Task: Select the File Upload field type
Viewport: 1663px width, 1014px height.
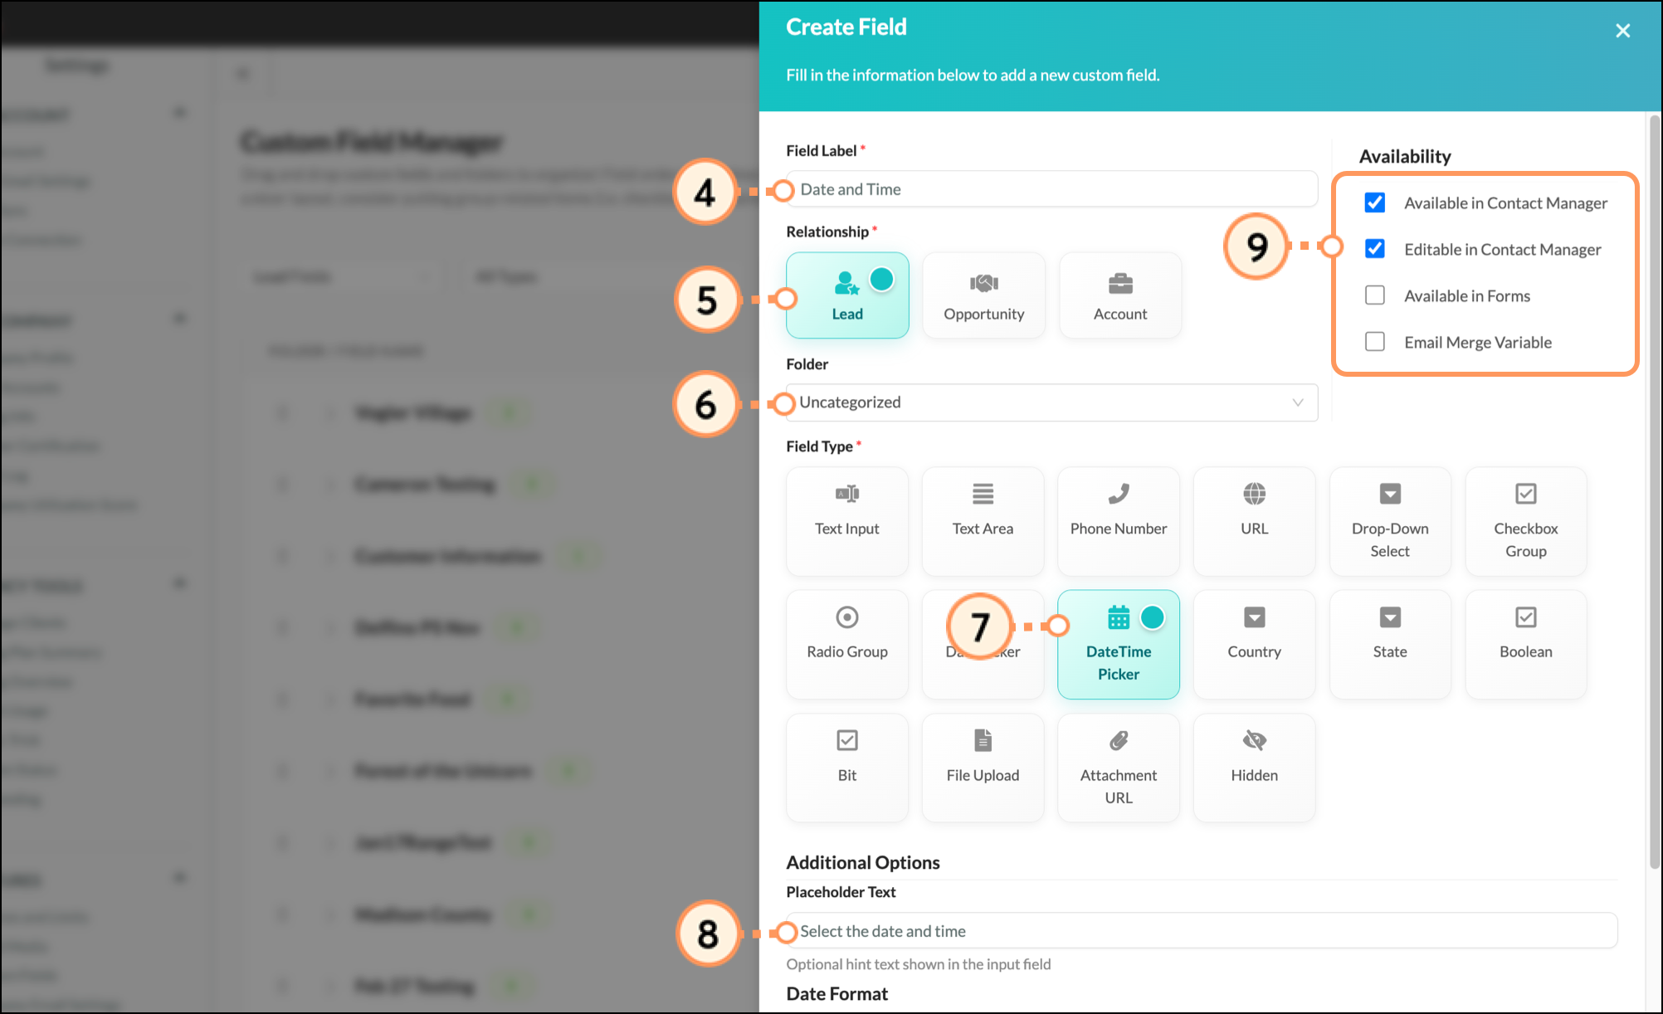Action: [x=983, y=768]
